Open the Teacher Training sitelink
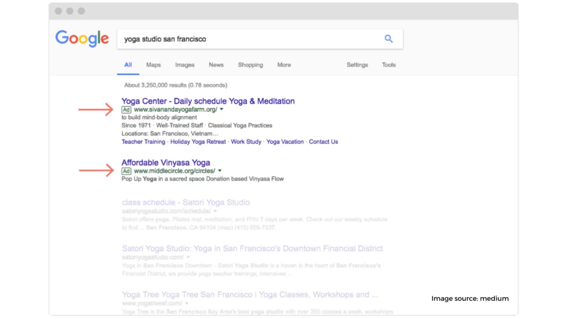The image size is (567, 319). pyautogui.click(x=143, y=142)
